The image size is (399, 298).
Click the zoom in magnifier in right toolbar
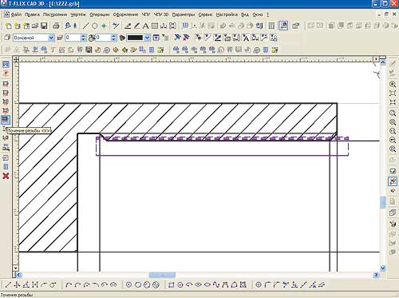click(393, 84)
